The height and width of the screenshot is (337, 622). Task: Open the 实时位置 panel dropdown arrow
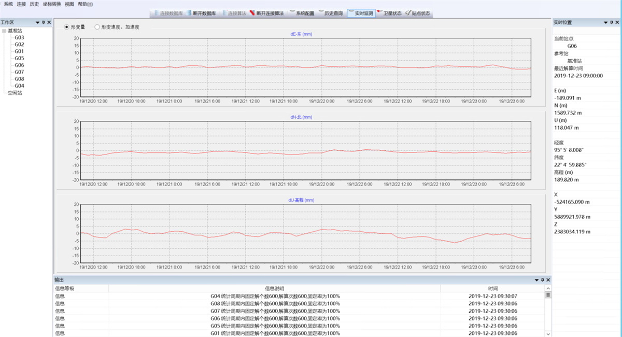pyautogui.click(x=605, y=22)
